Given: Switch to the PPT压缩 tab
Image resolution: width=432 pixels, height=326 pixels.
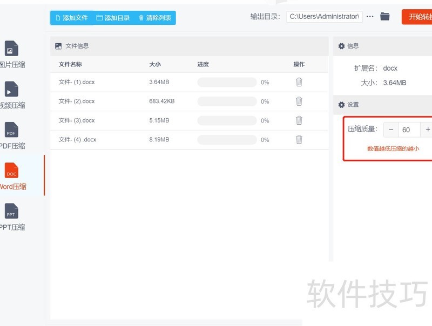Looking at the screenshot, I should [x=12, y=212].
